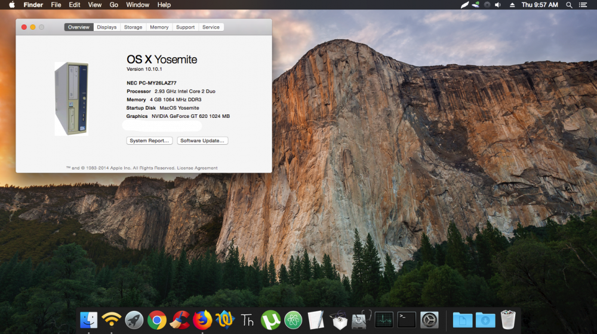This screenshot has height=334, width=597.
Task: Click the eject icon in menu bar
Action: pos(512,5)
